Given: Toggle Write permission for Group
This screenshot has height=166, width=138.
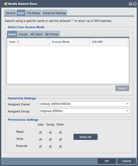Looking at the screenshot, I should (50, 139).
